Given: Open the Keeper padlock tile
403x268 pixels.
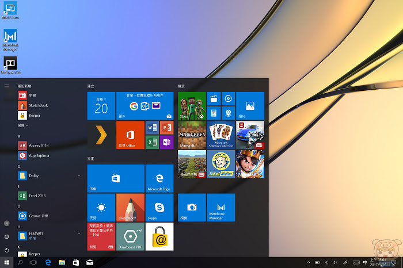Looking at the screenshot, I should (159, 236).
